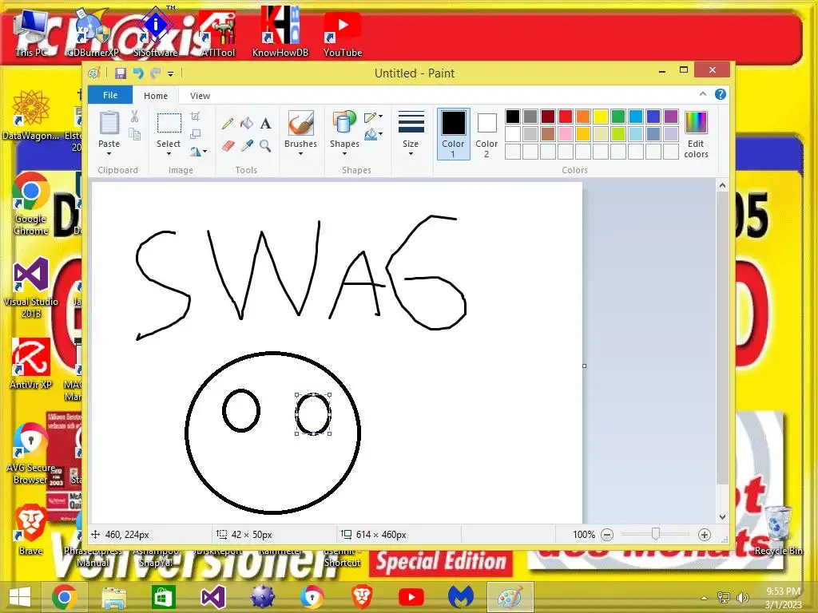Screen dimensions: 818x613
Task: Click the vertical scrollbar down arrow
Action: [x=722, y=517]
